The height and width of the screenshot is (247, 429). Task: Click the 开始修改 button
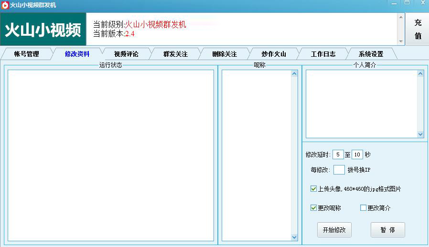[x=334, y=230]
